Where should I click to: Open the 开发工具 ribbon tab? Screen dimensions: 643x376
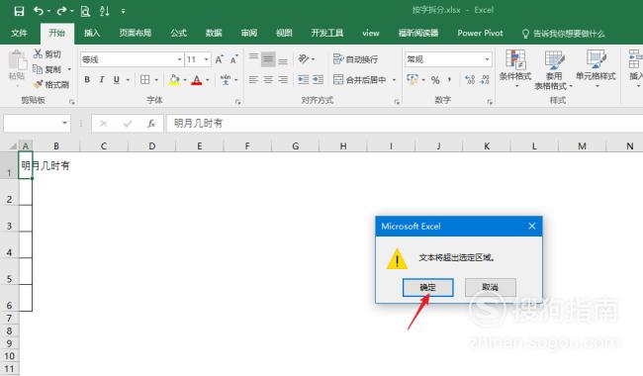pyautogui.click(x=326, y=34)
